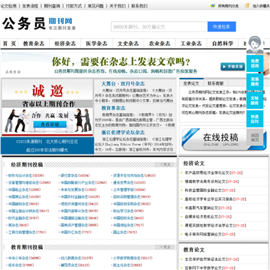The height and width of the screenshot is (270, 270).
Task: Open the 农业杂志 navigation item
Action: (160, 43)
